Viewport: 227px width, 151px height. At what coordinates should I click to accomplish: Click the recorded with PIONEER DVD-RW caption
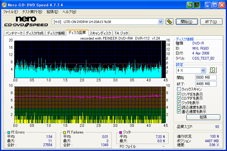click(120, 38)
